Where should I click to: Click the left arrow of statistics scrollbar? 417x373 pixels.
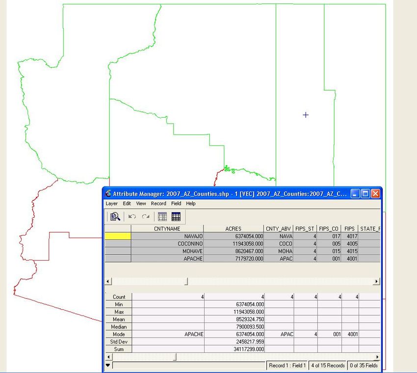point(108,357)
